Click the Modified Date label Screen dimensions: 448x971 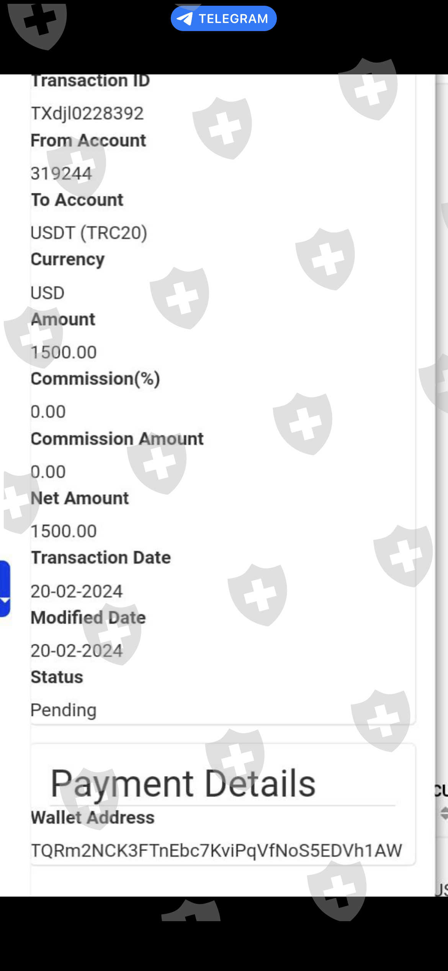point(88,617)
